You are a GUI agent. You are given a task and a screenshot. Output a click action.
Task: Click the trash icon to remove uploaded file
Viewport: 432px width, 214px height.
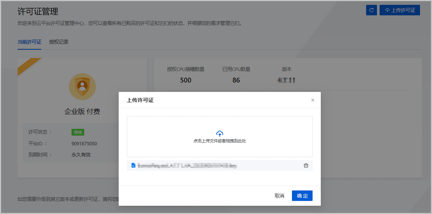click(x=306, y=166)
